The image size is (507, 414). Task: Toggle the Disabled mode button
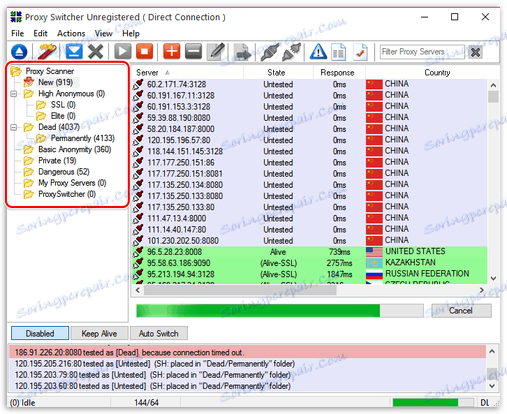click(40, 333)
